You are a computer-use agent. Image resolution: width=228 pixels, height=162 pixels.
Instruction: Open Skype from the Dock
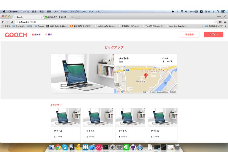pyautogui.click(x=65, y=147)
